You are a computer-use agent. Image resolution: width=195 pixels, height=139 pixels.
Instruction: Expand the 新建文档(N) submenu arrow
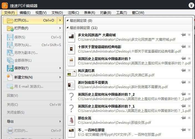coord(60,77)
